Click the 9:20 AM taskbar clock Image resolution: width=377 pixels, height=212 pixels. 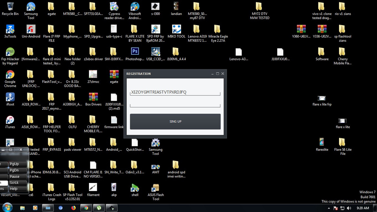click(363, 208)
